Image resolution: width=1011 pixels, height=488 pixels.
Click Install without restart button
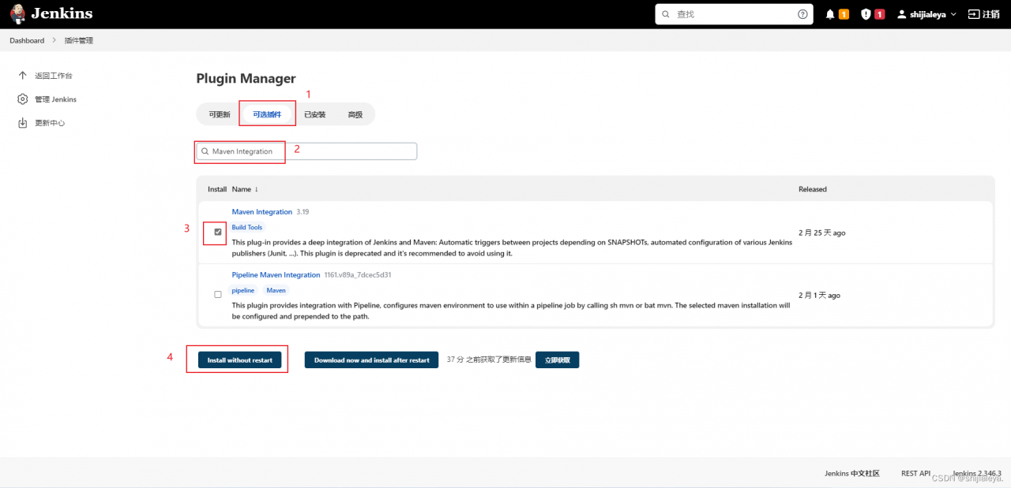click(240, 360)
